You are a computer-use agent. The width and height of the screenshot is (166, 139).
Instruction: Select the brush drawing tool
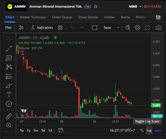9,85
